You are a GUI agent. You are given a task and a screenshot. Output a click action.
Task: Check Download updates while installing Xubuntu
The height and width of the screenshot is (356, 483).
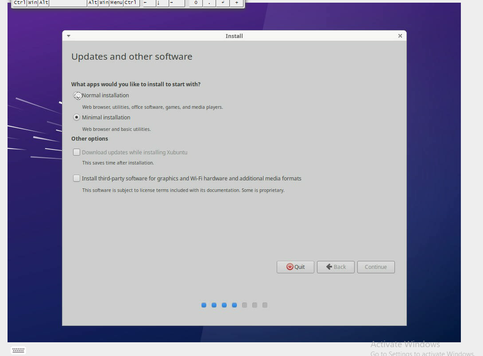coord(77,153)
